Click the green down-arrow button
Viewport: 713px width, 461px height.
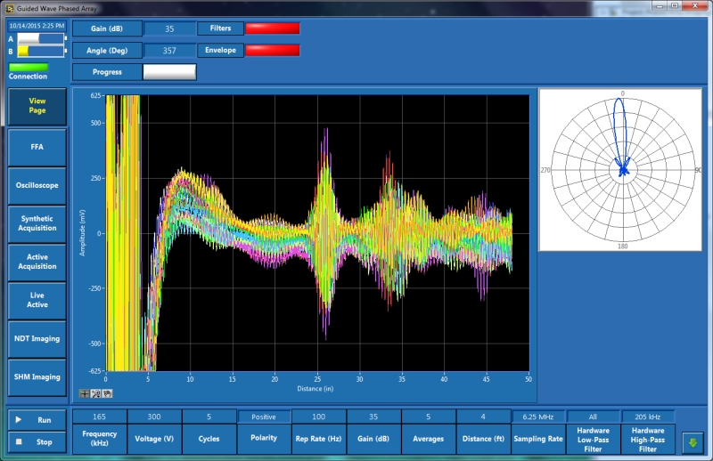point(693,442)
